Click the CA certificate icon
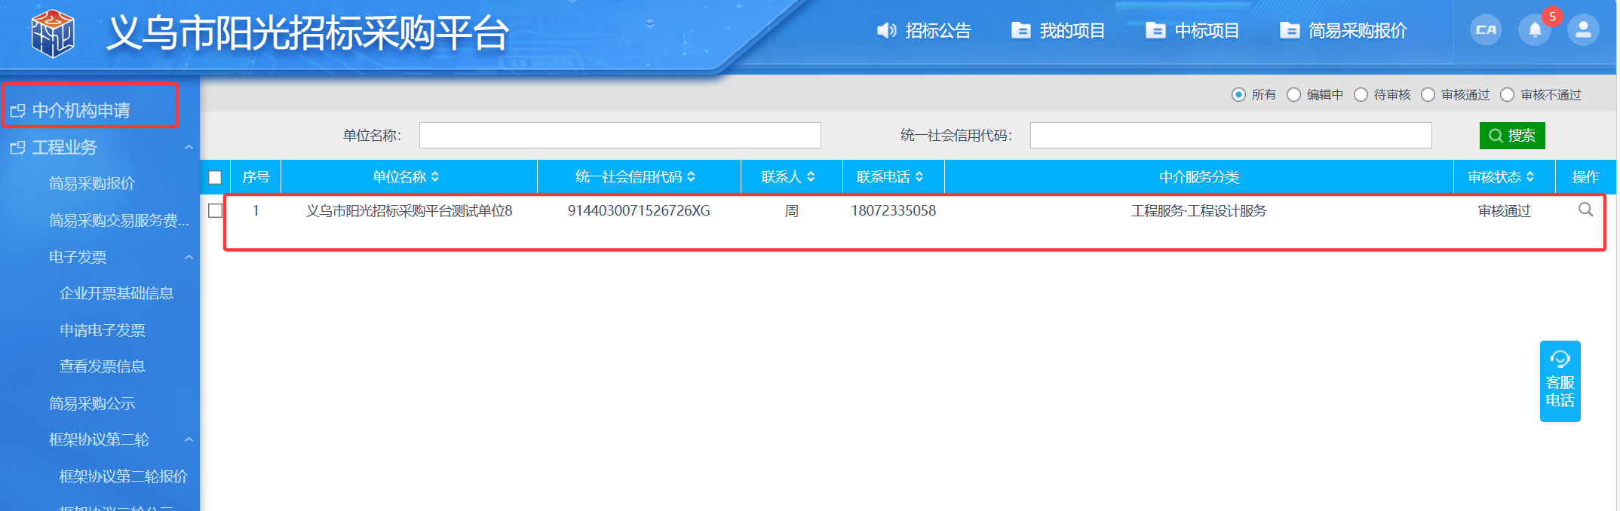 point(1485,30)
